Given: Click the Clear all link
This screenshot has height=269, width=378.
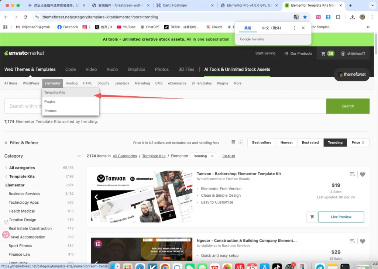Looking at the screenshot, I should (228, 156).
